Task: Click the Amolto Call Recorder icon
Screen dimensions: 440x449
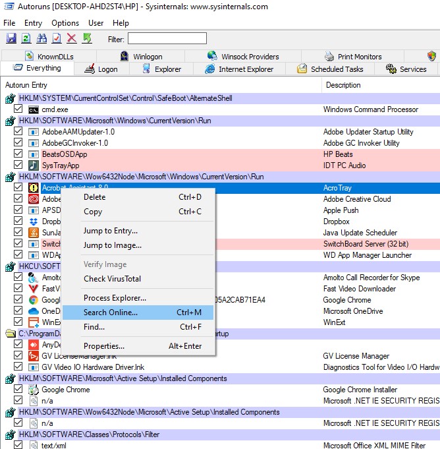Action: click(x=34, y=278)
